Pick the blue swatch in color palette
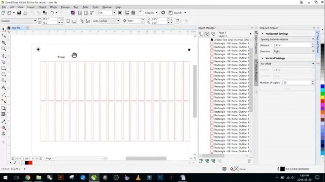Viewport: 325px width, 182px height. point(322,86)
